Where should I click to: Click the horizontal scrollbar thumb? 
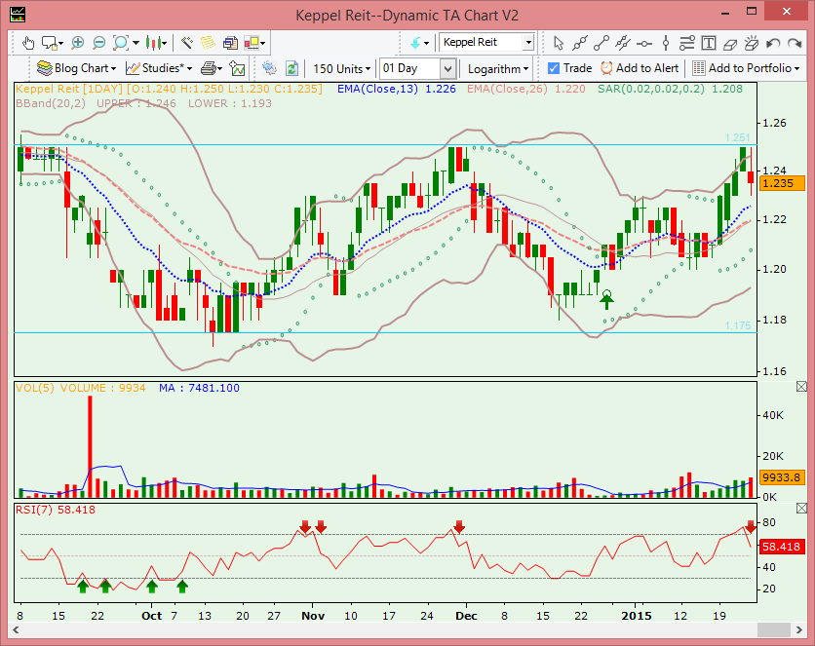[773, 629]
